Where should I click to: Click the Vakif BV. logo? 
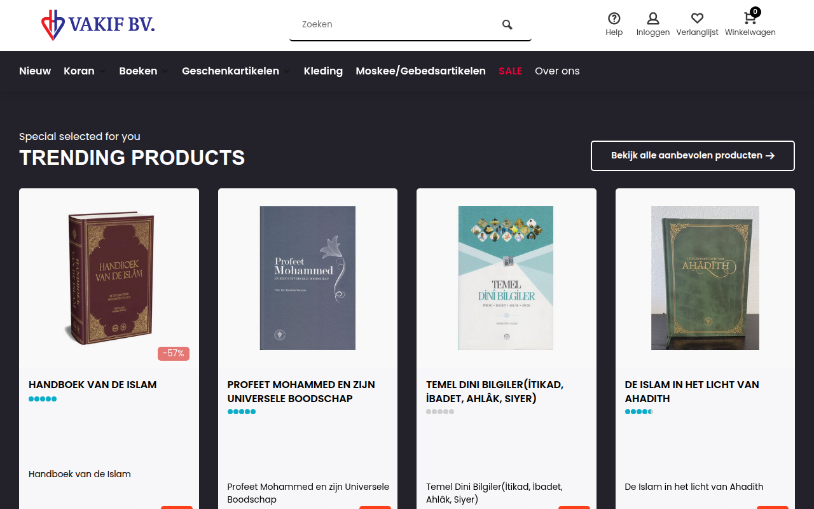point(98,25)
